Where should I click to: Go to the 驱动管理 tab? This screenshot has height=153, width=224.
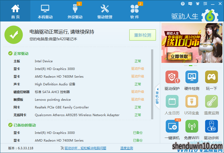[105, 11]
